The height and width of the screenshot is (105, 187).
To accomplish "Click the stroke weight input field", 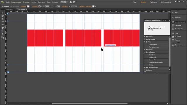I will (47, 6).
